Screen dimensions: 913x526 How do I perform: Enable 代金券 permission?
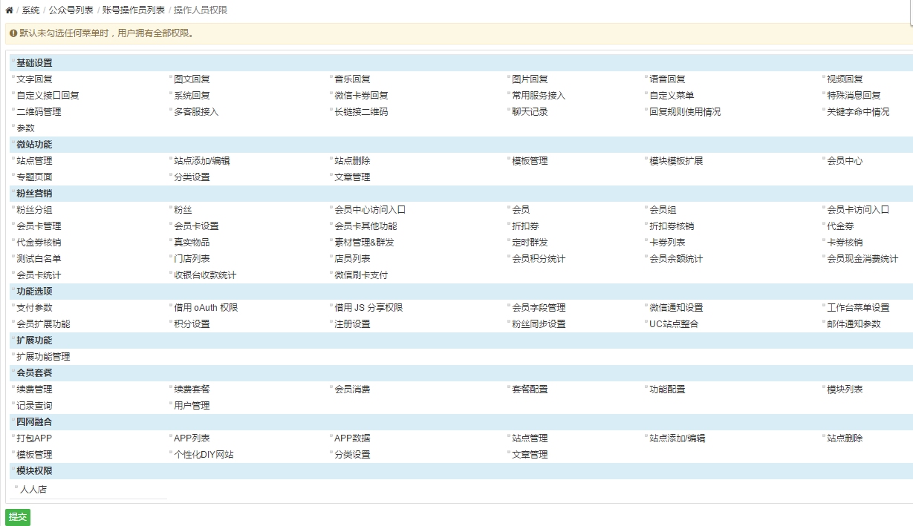pyautogui.click(x=823, y=224)
